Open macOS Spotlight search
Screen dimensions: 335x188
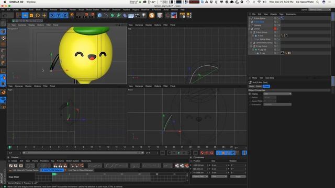[318, 2]
